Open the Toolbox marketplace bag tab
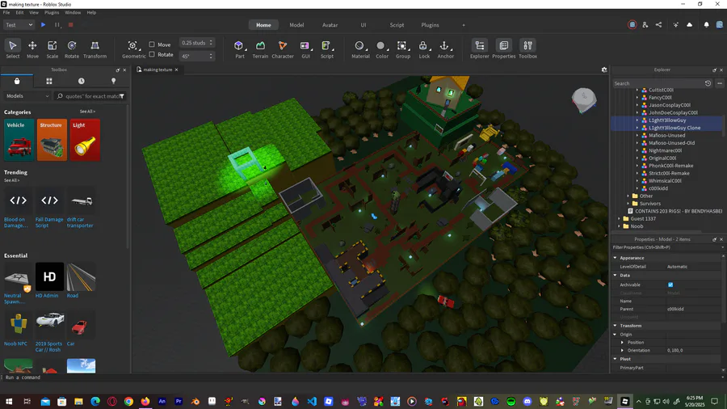The image size is (727, 409). pos(17,81)
